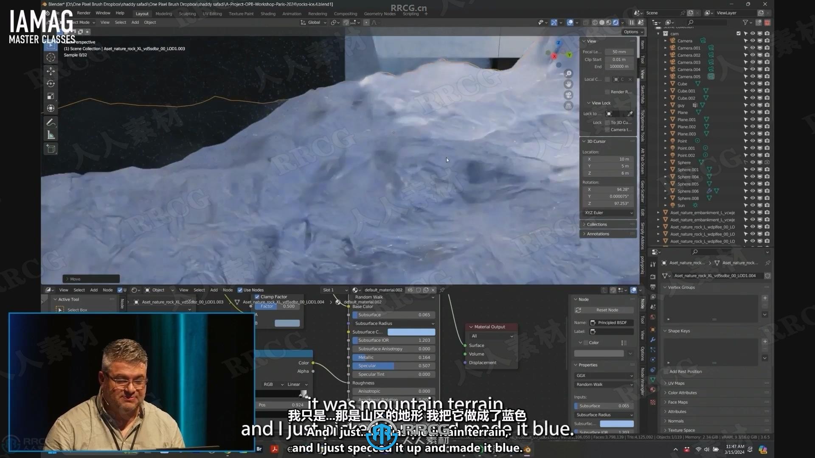Enable Render Region checkbox
Screen dimensions: 815x458
point(607,92)
